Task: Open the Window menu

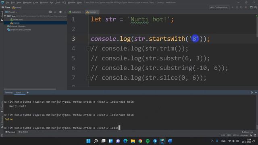Action: pos(71,2)
